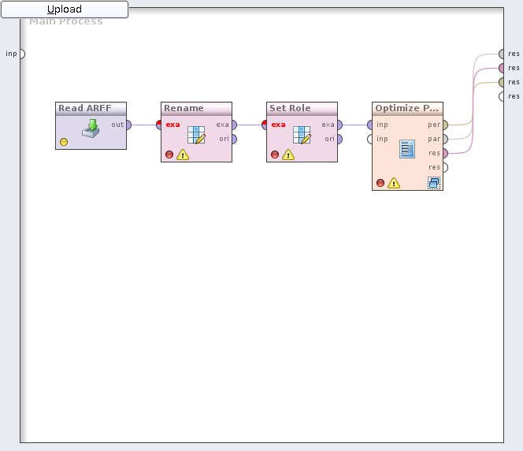Click the Set Role operator warning triangle
Image resolution: width=523 pixels, height=451 pixels.
click(x=288, y=155)
